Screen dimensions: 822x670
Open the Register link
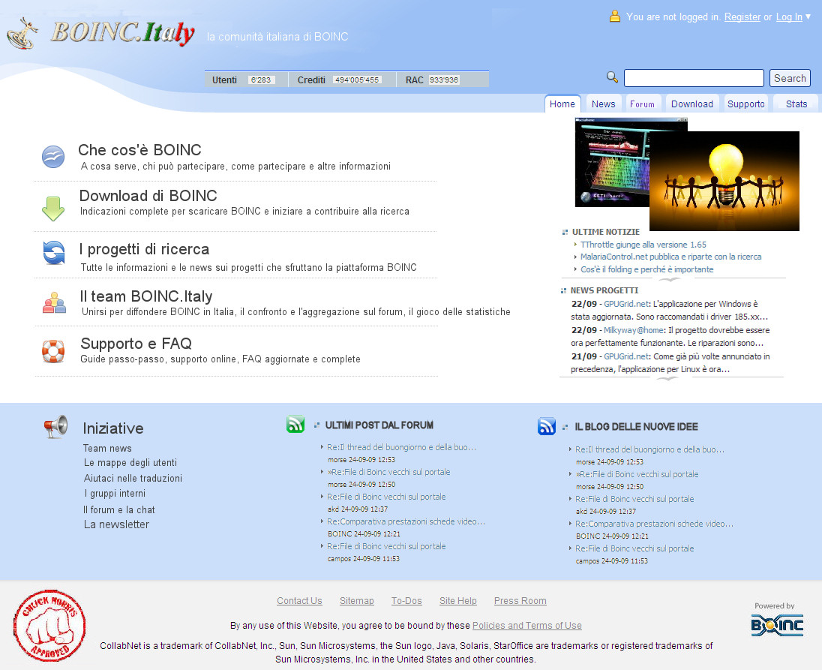[x=742, y=17]
